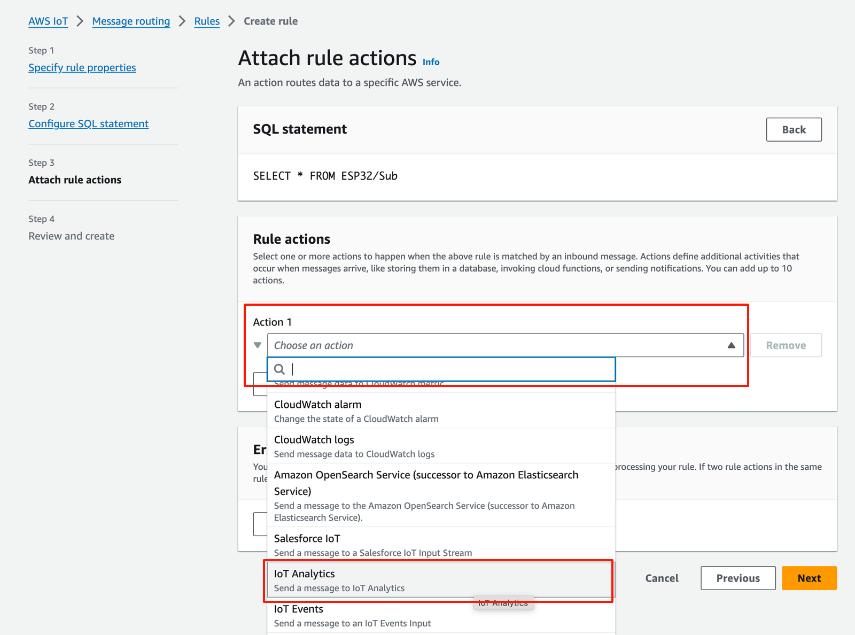Click the Attach rule actions step label

pyautogui.click(x=75, y=180)
